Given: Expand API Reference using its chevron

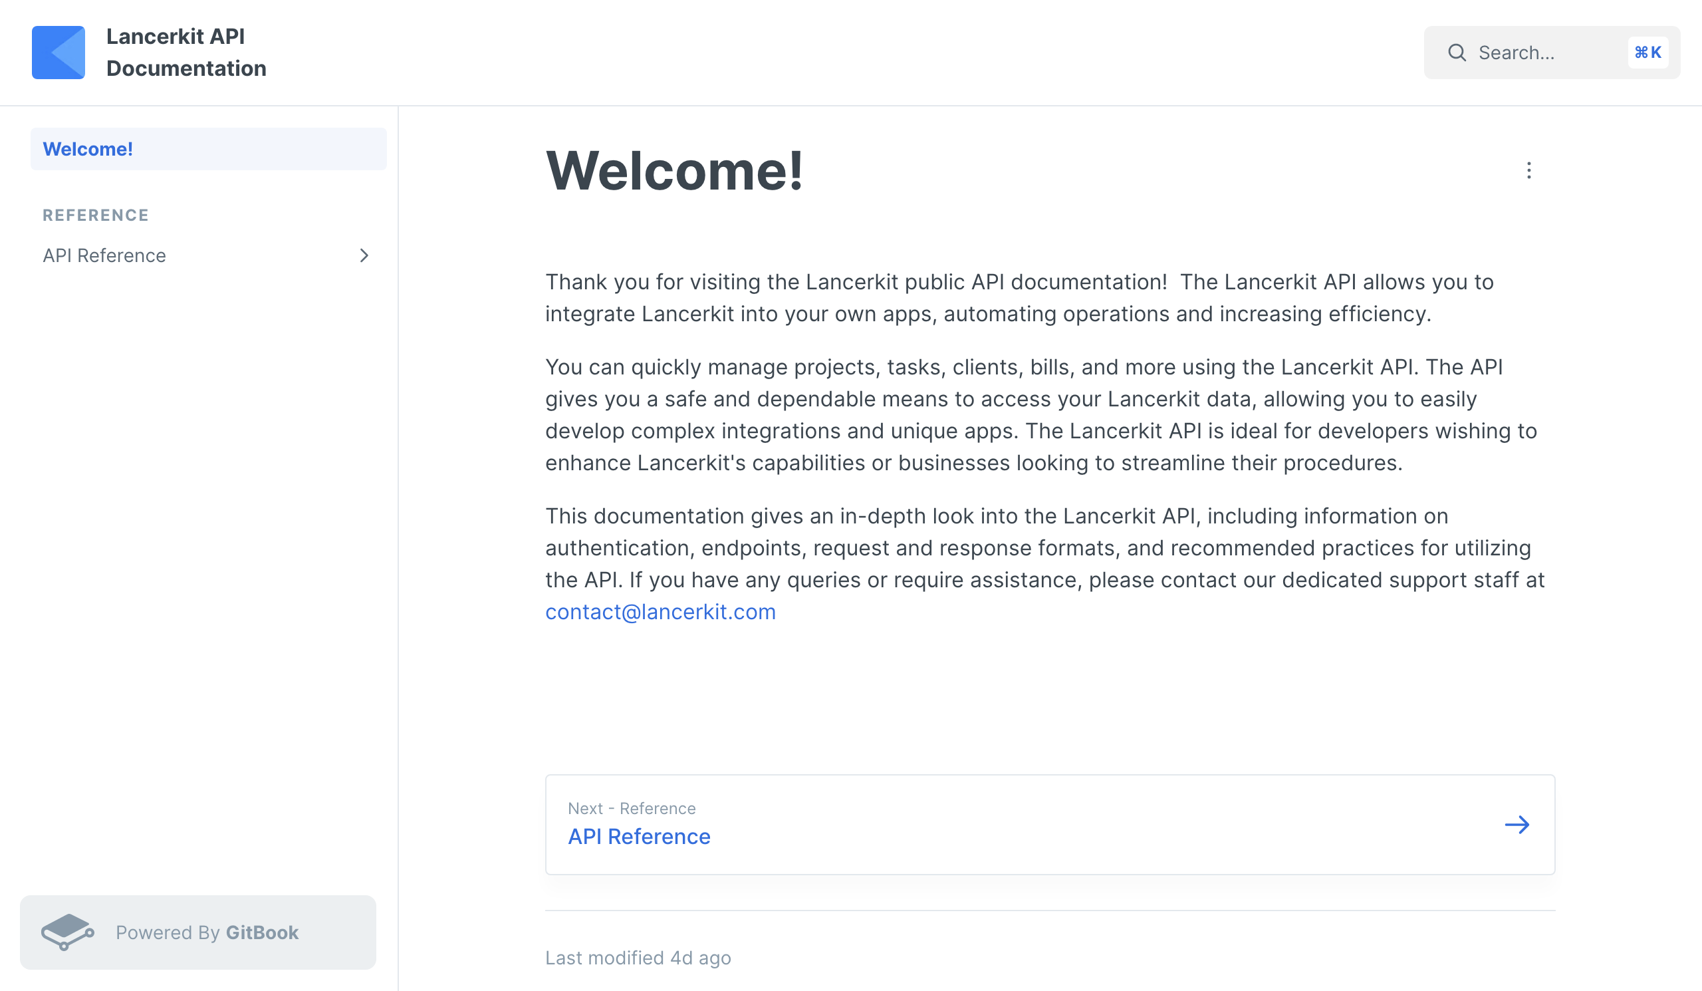Looking at the screenshot, I should (364, 255).
